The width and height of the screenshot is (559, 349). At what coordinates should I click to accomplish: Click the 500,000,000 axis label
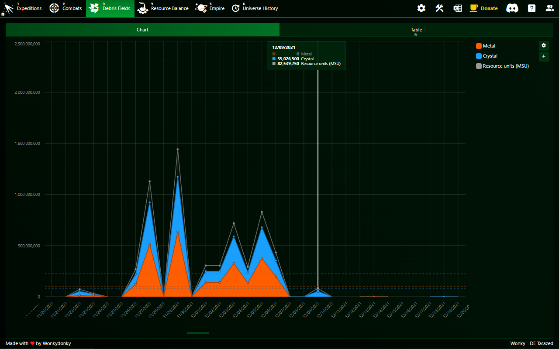click(x=29, y=246)
